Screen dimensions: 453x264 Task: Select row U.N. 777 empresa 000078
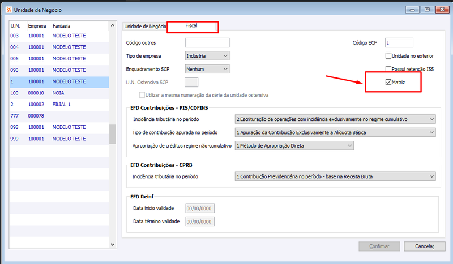(x=59, y=116)
